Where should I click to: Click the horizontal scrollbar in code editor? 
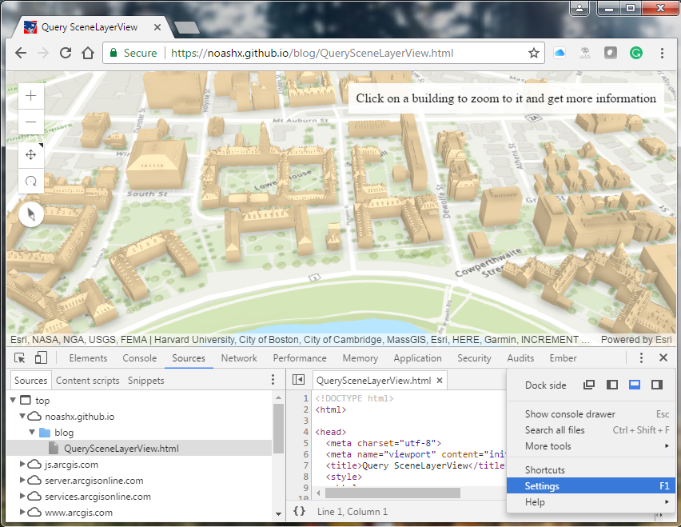pyautogui.click(x=392, y=493)
